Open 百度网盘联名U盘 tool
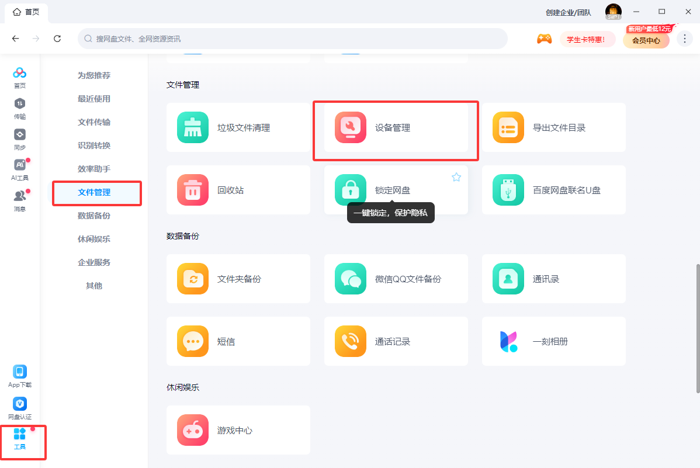The image size is (700, 468). click(x=553, y=190)
